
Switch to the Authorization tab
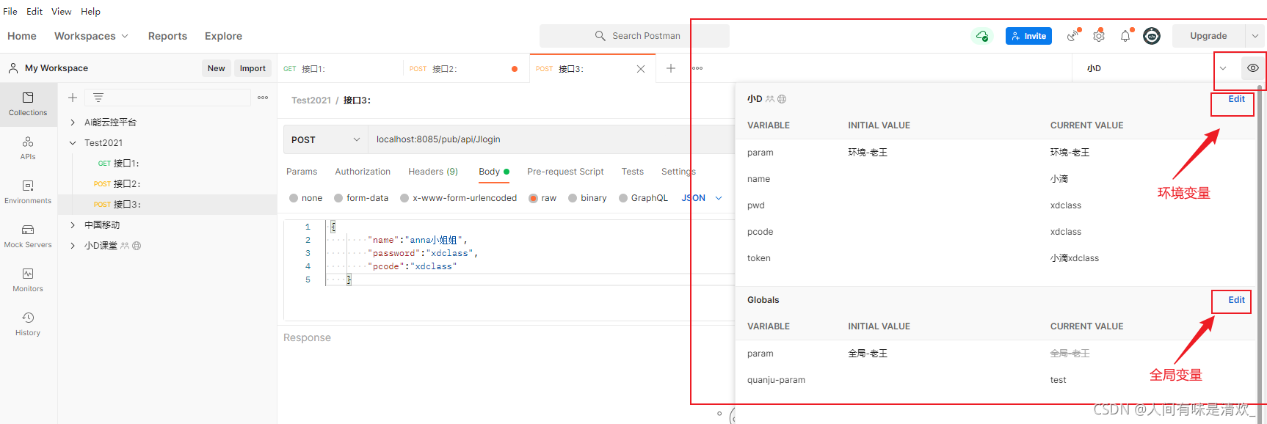click(x=363, y=172)
